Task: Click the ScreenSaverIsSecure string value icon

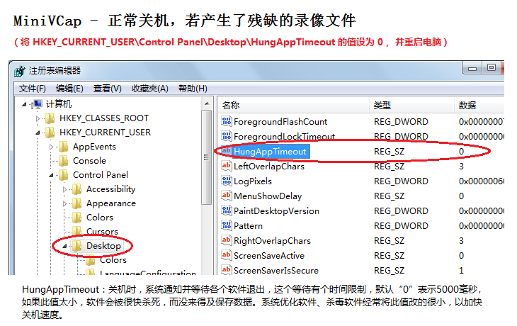Action: point(227,270)
